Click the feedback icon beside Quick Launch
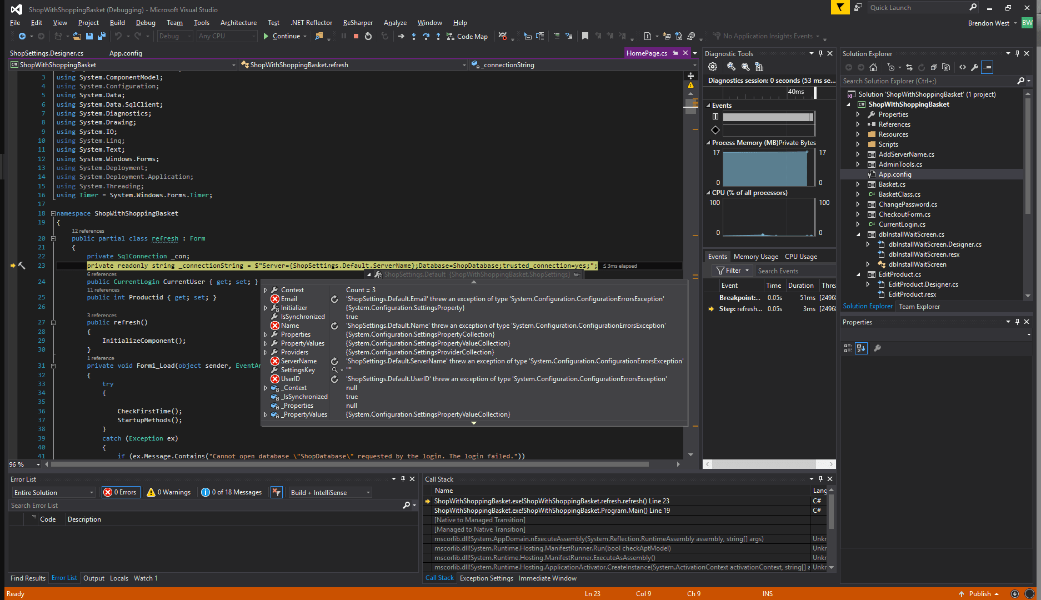The height and width of the screenshot is (600, 1041). (x=858, y=7)
